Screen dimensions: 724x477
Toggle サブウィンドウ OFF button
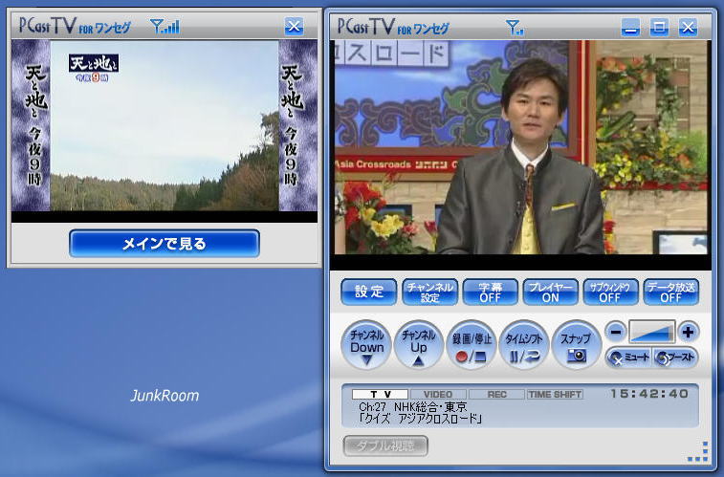pos(610,292)
